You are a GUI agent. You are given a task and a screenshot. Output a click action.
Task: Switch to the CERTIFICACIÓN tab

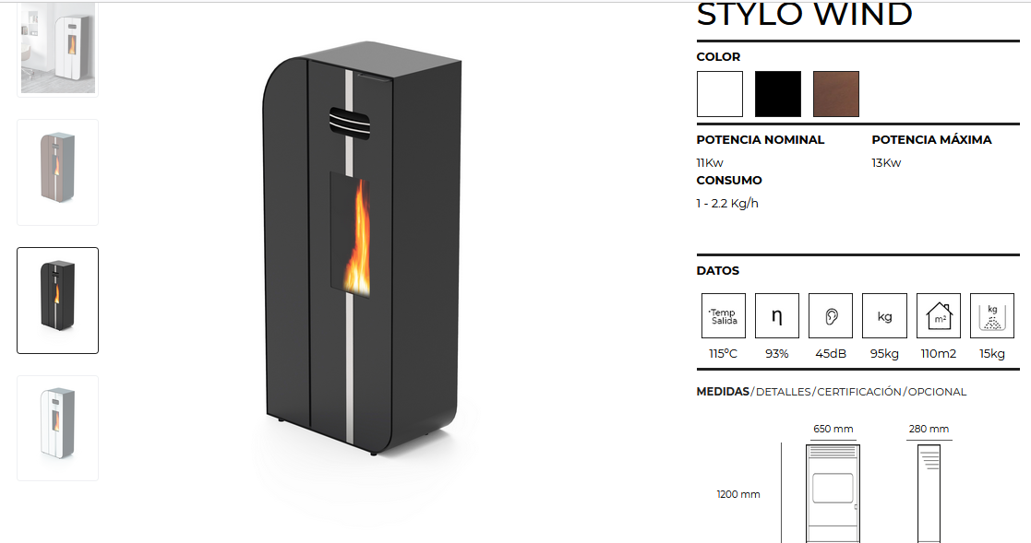click(x=859, y=391)
